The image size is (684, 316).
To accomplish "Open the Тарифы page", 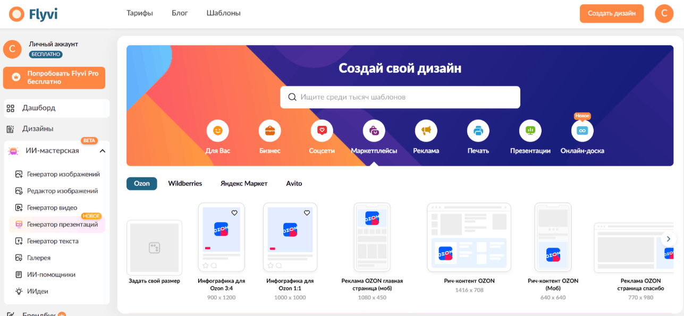I will pos(140,13).
